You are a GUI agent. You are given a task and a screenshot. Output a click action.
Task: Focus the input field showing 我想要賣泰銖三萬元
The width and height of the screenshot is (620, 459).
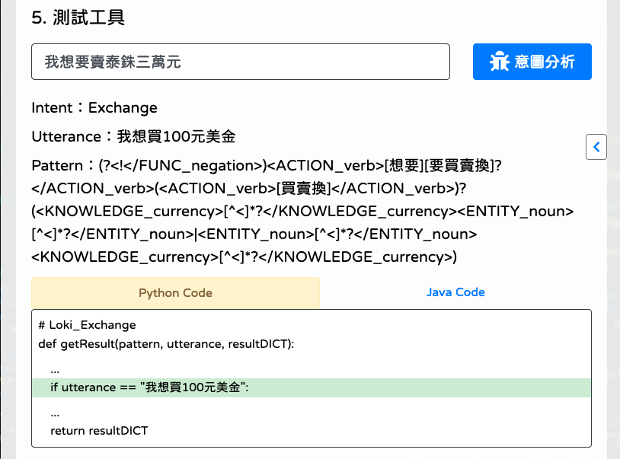coord(240,62)
